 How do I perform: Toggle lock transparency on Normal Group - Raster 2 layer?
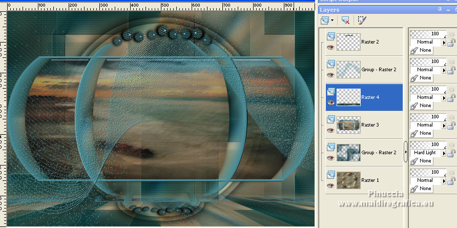click(x=452, y=71)
